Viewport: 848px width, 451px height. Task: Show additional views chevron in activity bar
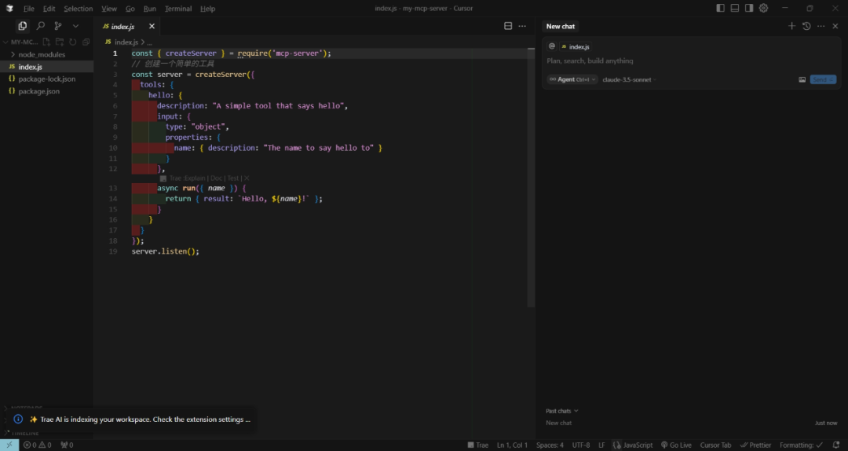[75, 26]
